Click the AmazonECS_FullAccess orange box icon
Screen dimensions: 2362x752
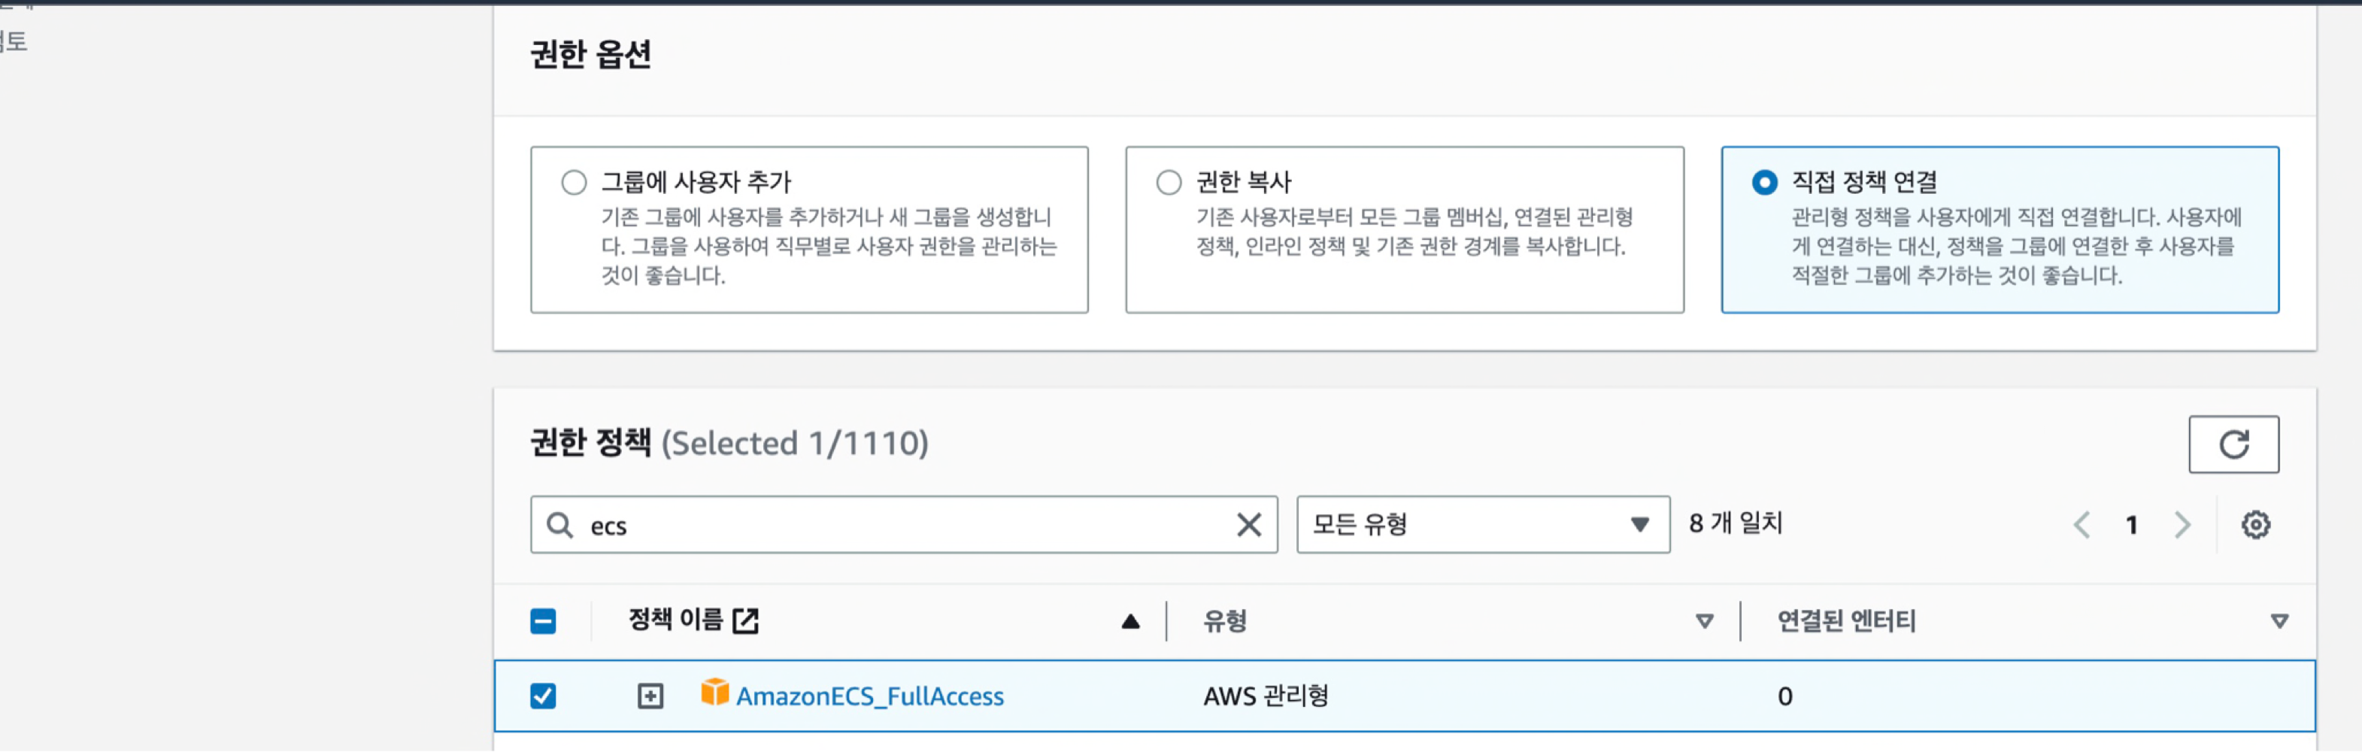pos(714,693)
